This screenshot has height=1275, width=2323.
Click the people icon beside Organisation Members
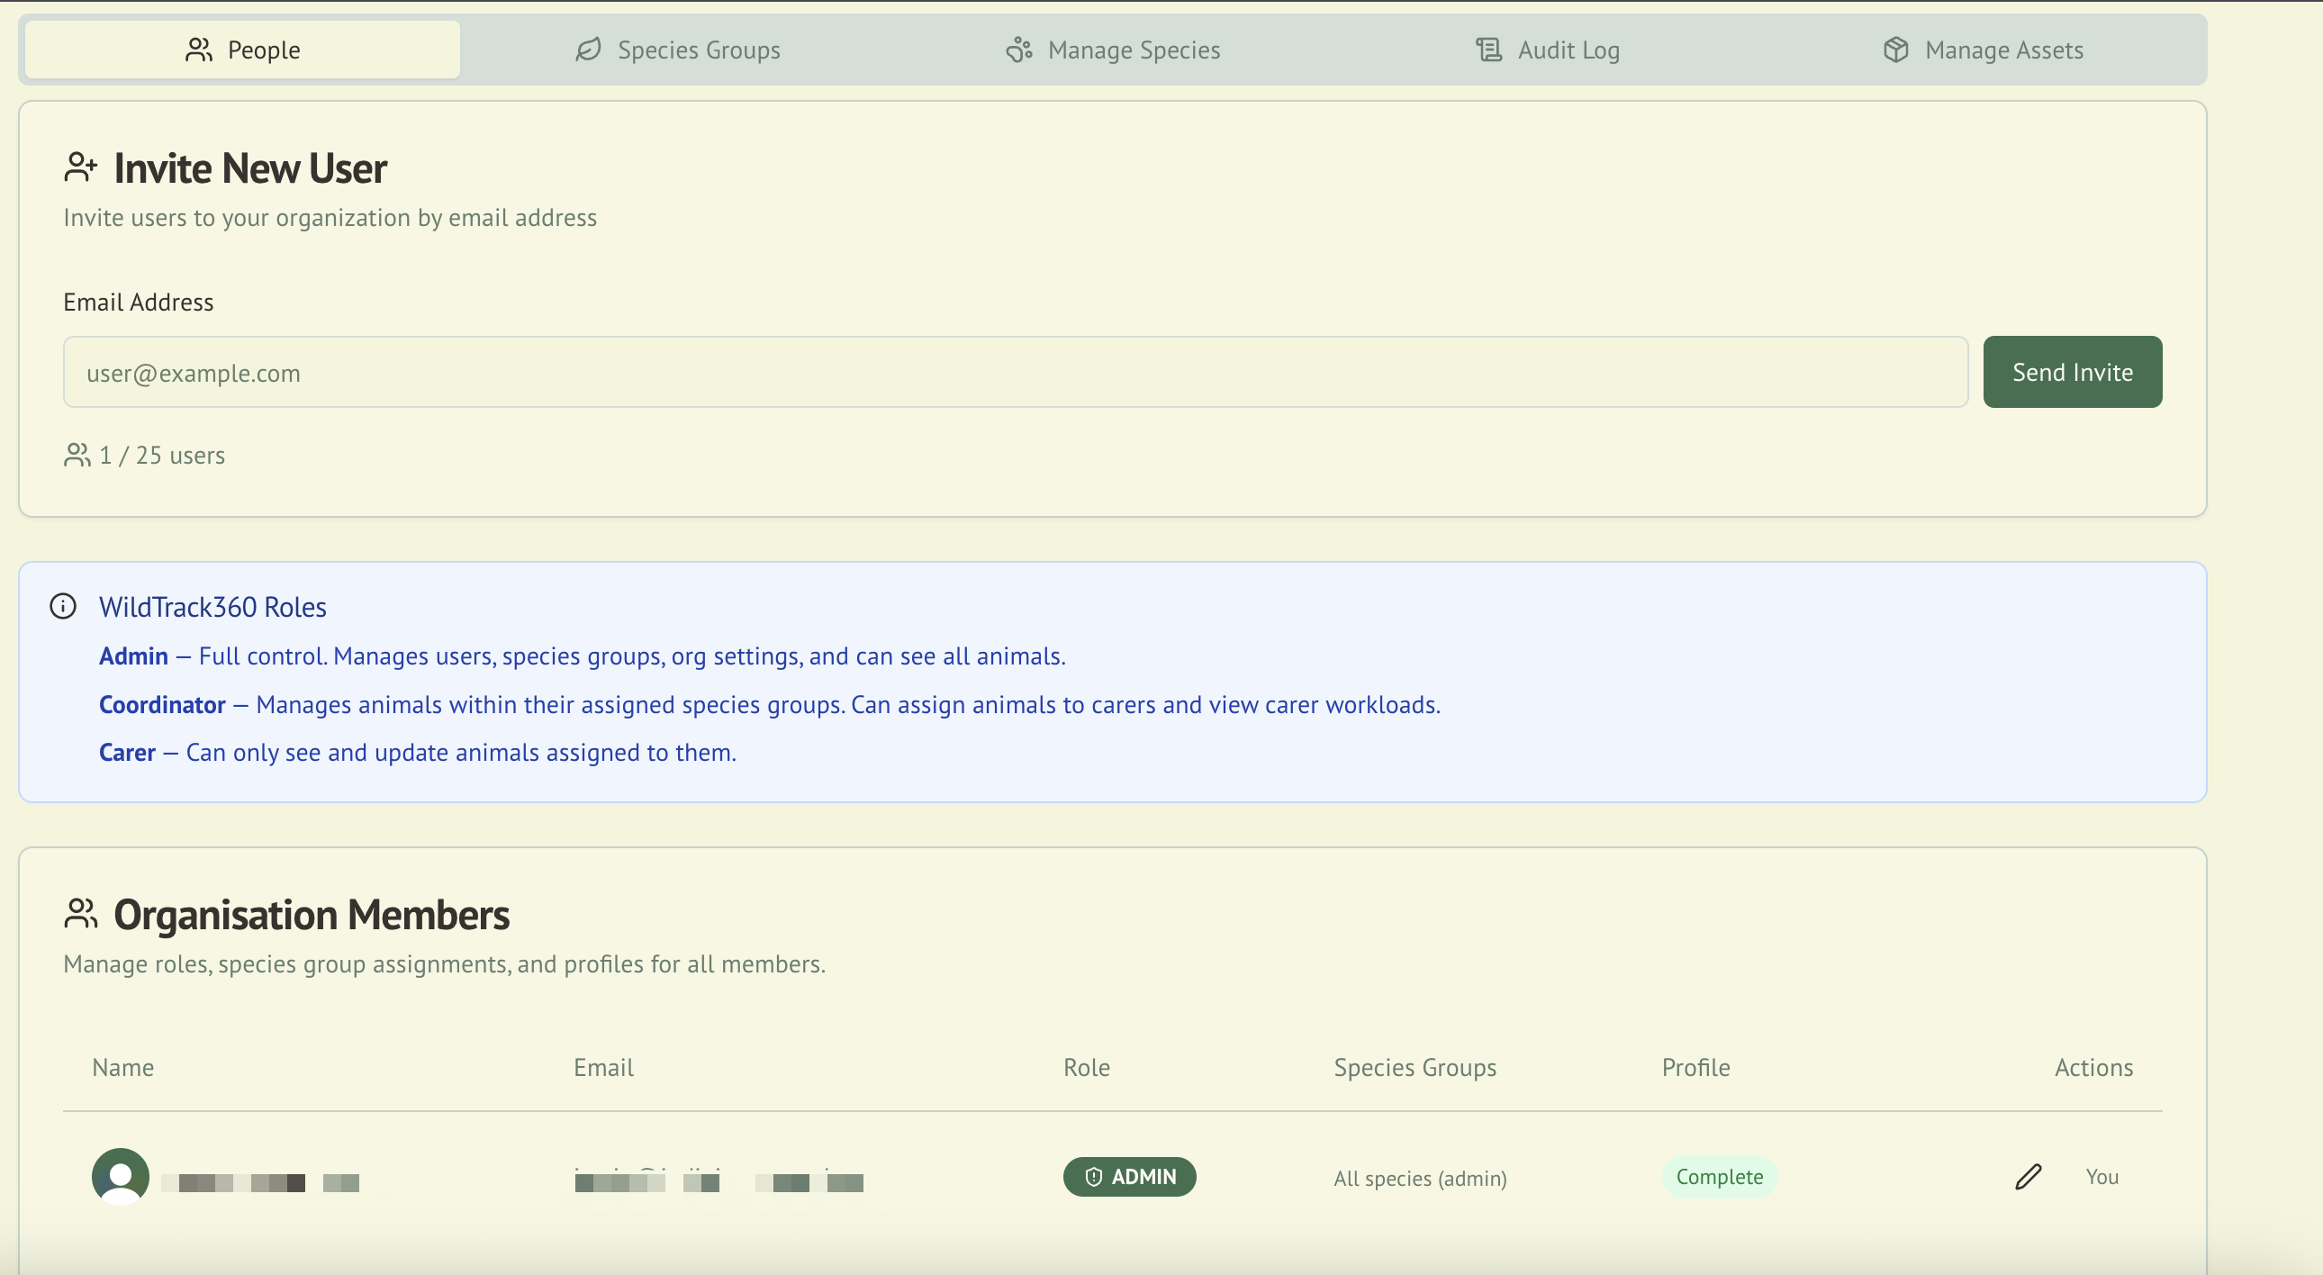80,912
